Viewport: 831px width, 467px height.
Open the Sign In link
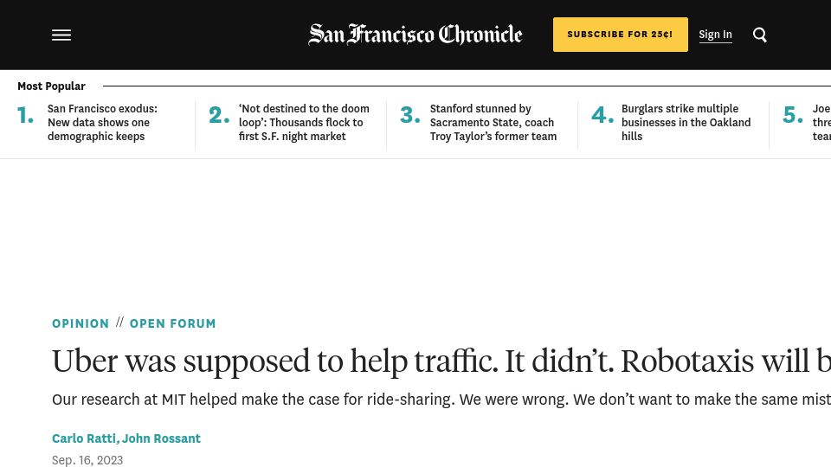(x=716, y=35)
